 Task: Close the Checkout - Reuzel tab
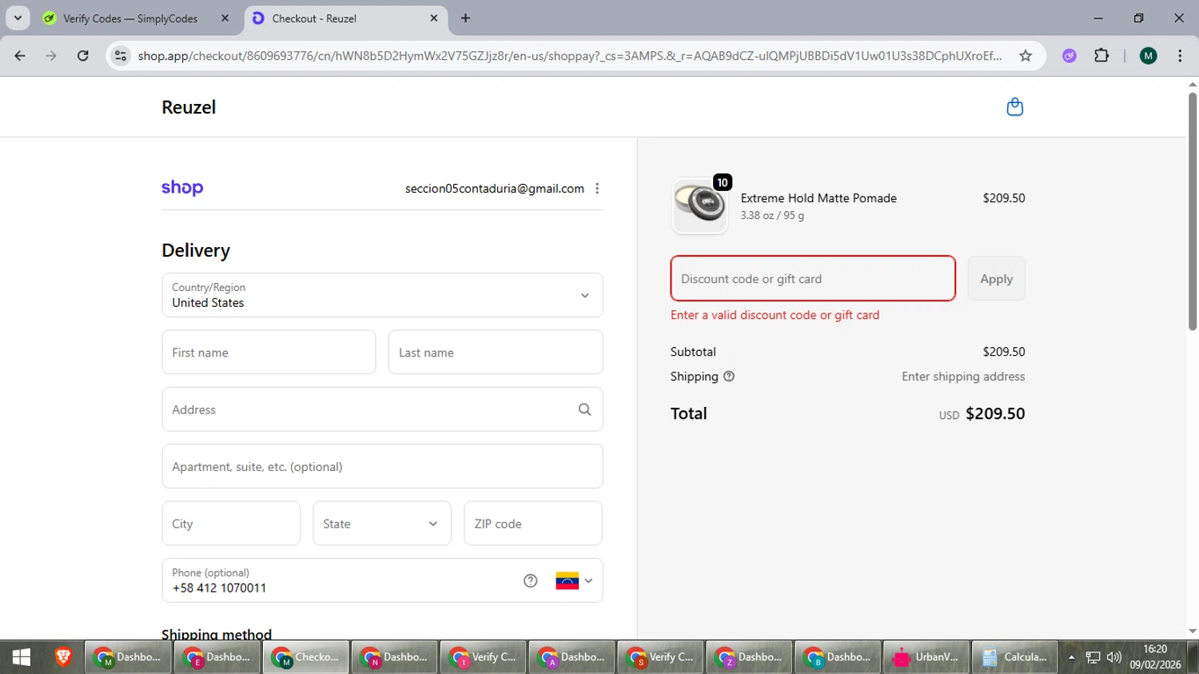[434, 18]
